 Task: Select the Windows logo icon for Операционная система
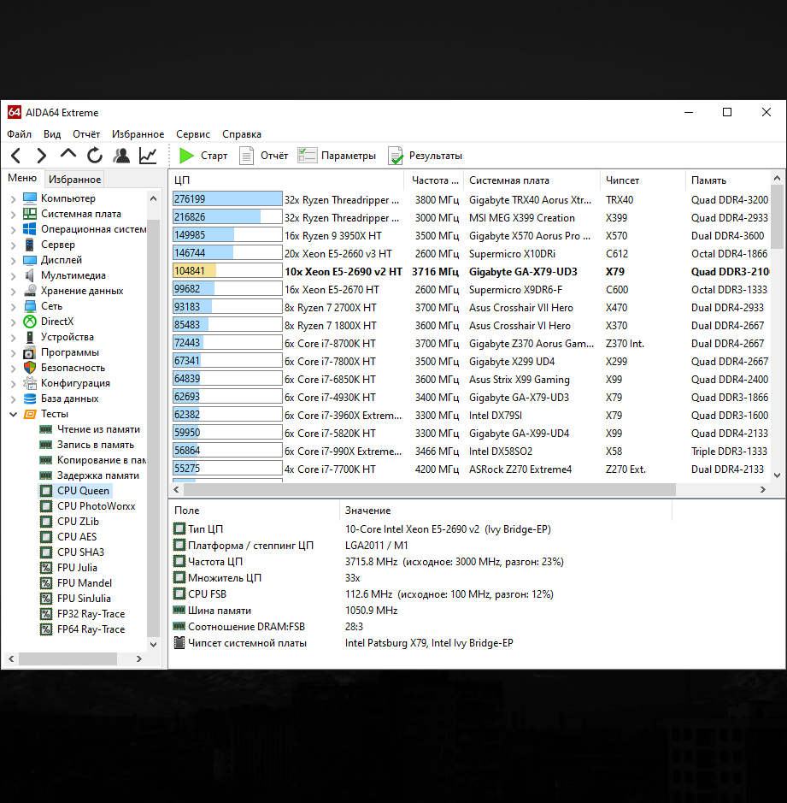pyautogui.click(x=30, y=229)
